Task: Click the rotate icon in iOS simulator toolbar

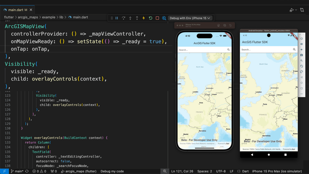Action: [x=230, y=25]
